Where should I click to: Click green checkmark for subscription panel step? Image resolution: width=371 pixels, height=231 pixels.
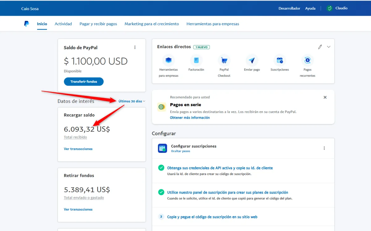click(x=161, y=192)
